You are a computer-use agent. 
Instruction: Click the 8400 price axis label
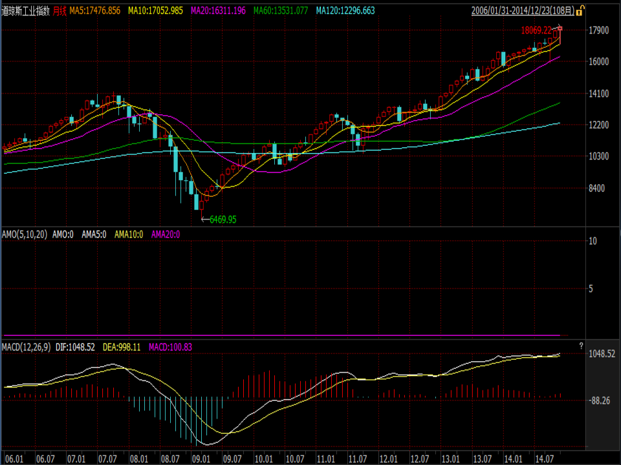click(x=597, y=188)
